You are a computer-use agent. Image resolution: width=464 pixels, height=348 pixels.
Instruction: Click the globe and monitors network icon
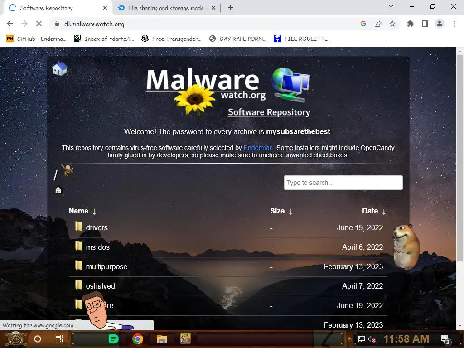click(290, 84)
